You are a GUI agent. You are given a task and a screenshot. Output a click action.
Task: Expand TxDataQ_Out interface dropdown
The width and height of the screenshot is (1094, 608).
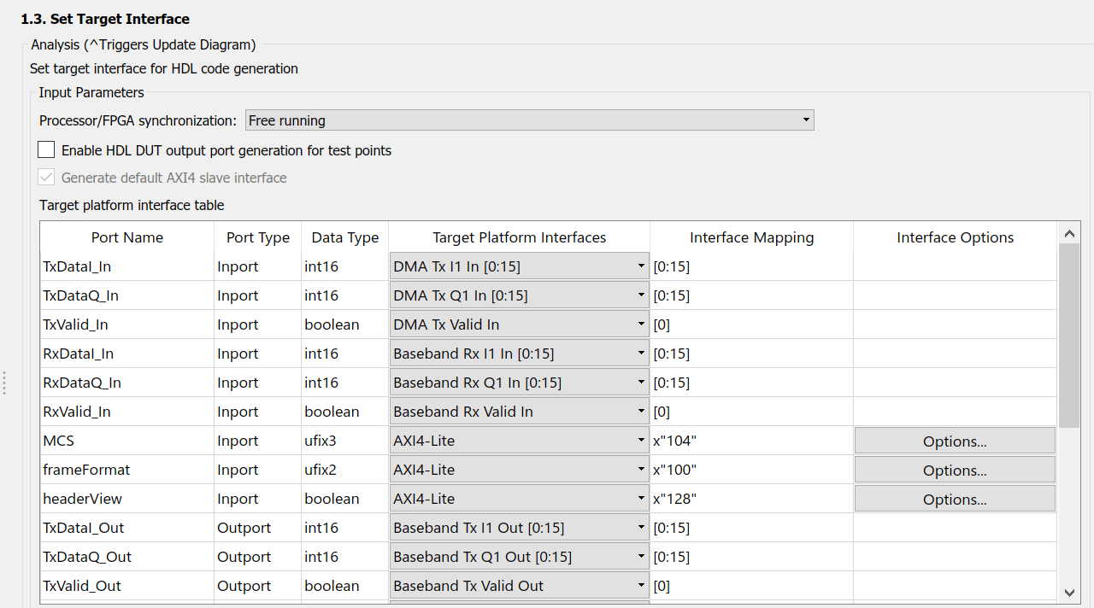519,557
